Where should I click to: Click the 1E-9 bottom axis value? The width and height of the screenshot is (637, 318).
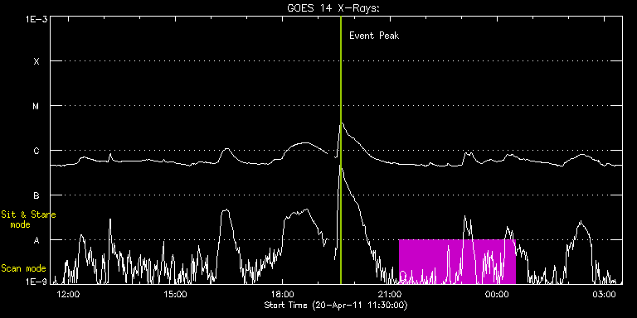(x=36, y=281)
